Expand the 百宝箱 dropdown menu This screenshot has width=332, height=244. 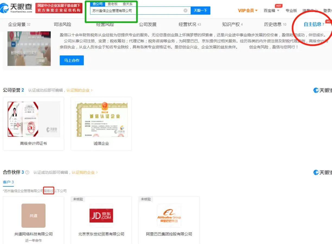271,11
